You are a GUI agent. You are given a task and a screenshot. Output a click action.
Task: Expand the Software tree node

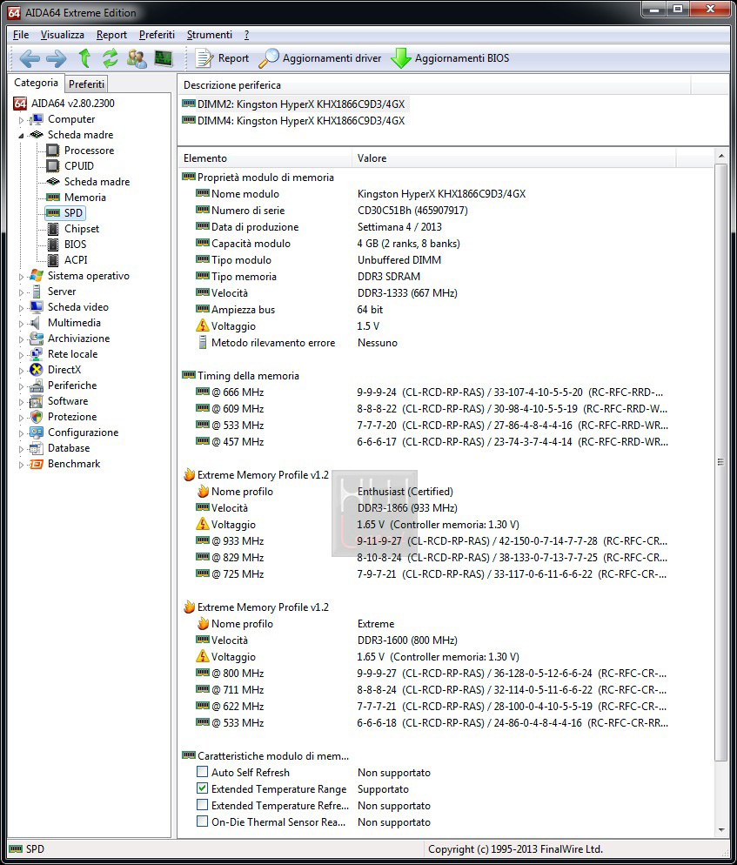[21, 402]
